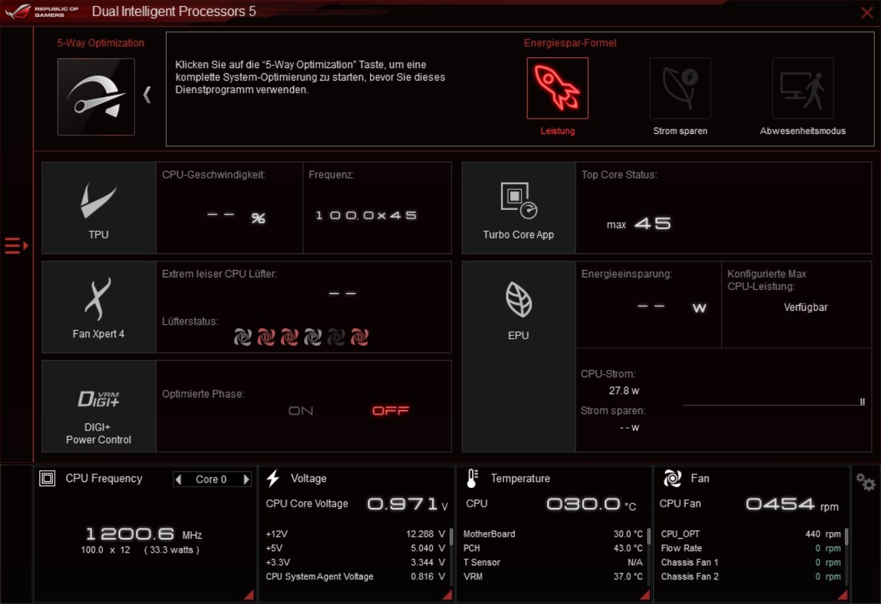
Task: Switch to previous core with left arrow
Action: tap(178, 479)
